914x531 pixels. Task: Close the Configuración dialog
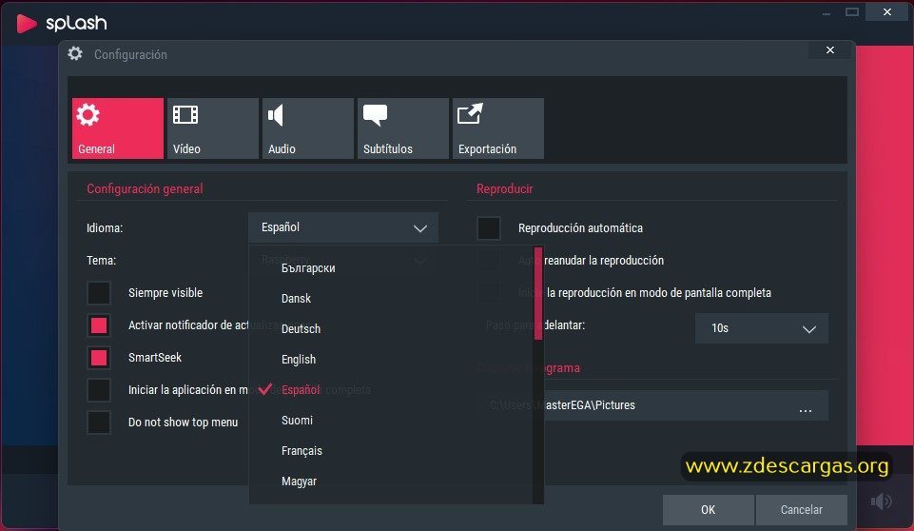830,50
